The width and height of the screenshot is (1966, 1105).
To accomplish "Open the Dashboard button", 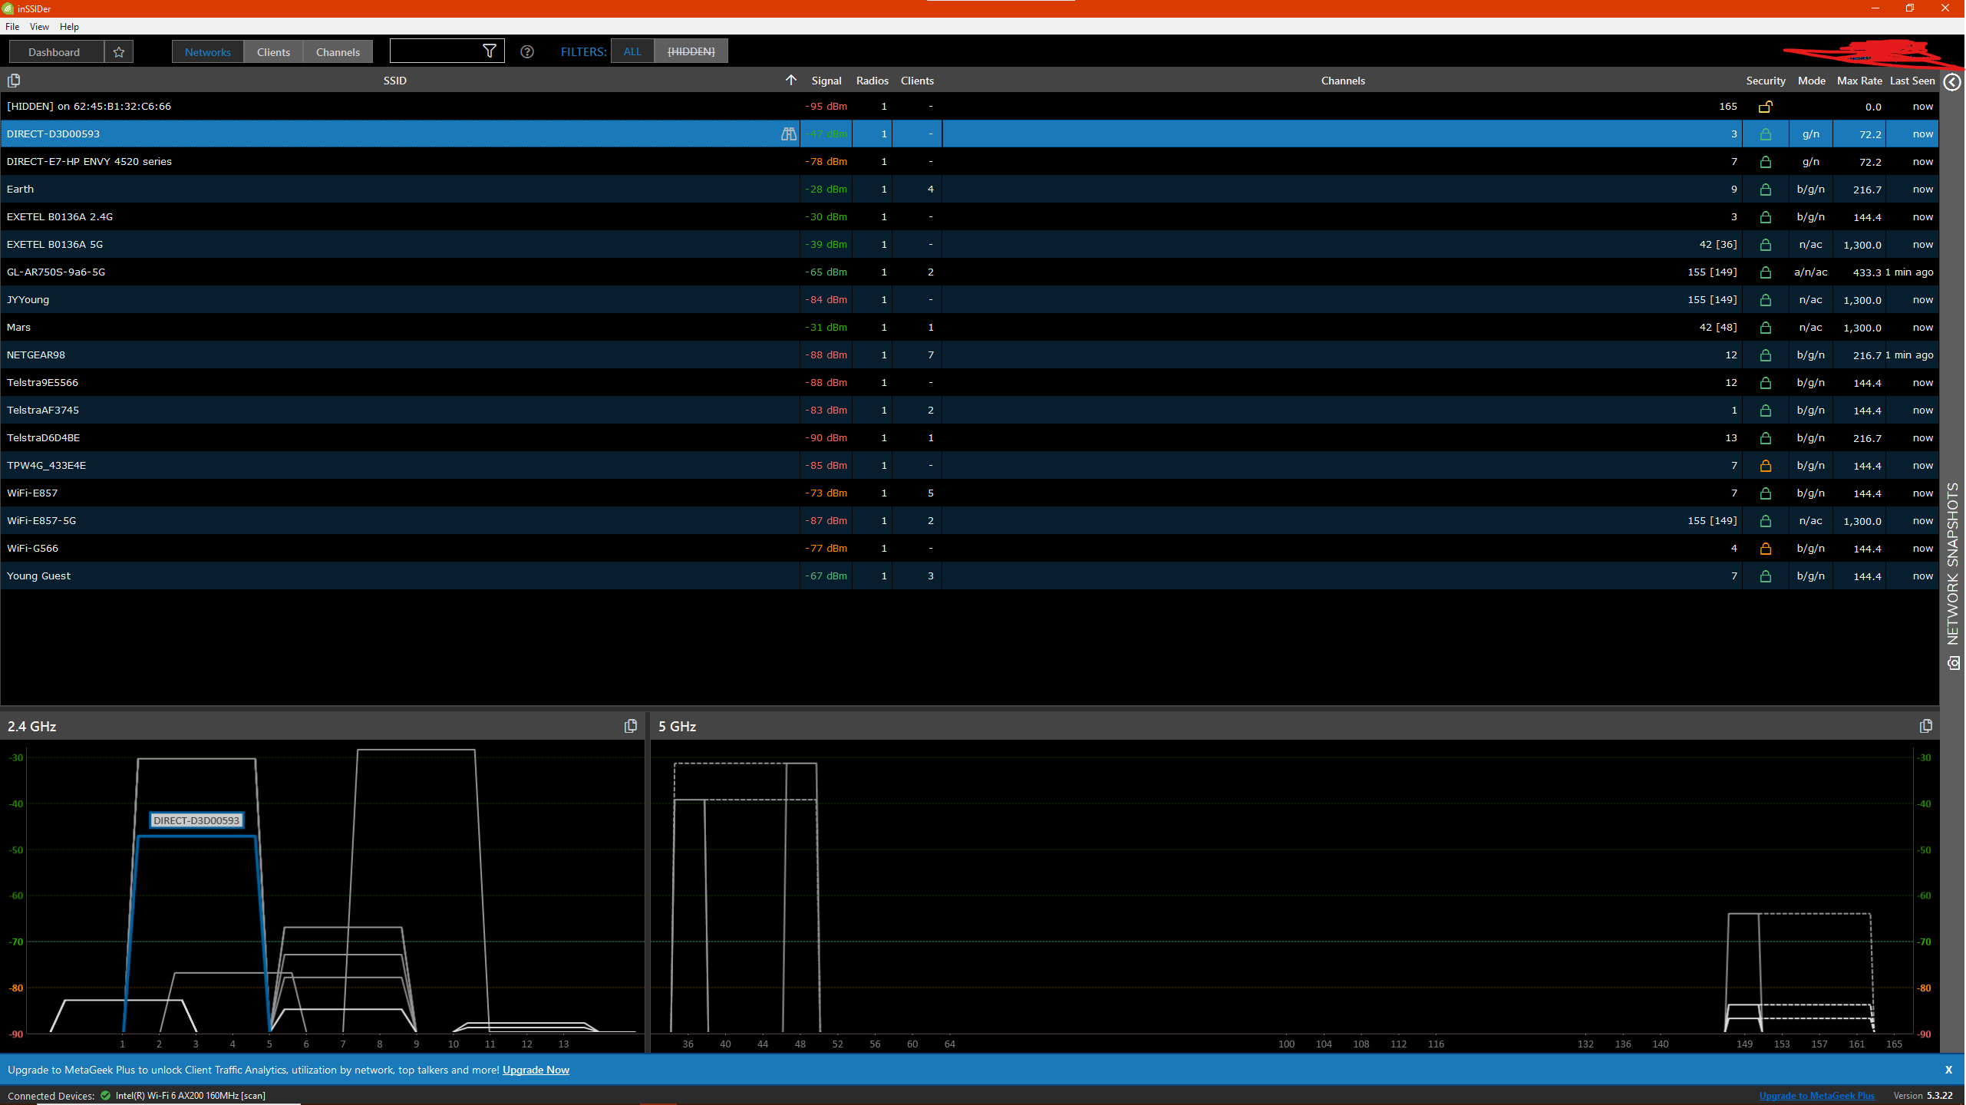I will (x=54, y=52).
